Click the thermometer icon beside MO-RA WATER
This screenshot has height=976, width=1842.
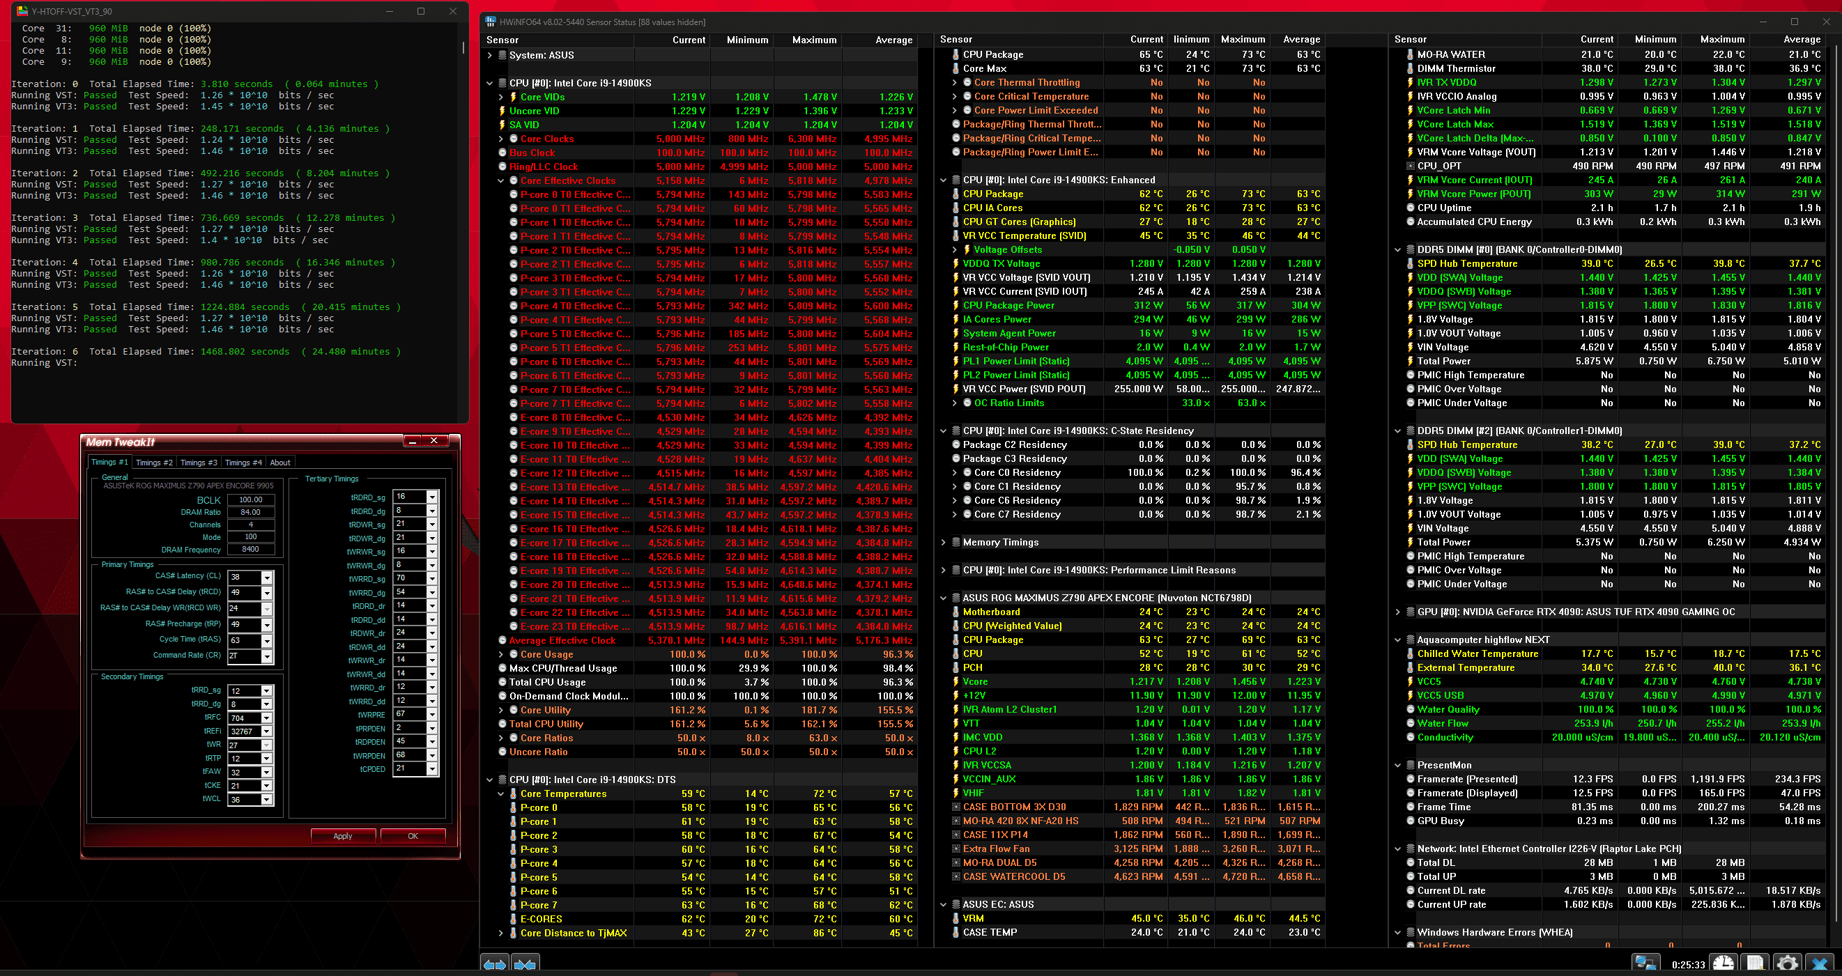(x=1410, y=54)
